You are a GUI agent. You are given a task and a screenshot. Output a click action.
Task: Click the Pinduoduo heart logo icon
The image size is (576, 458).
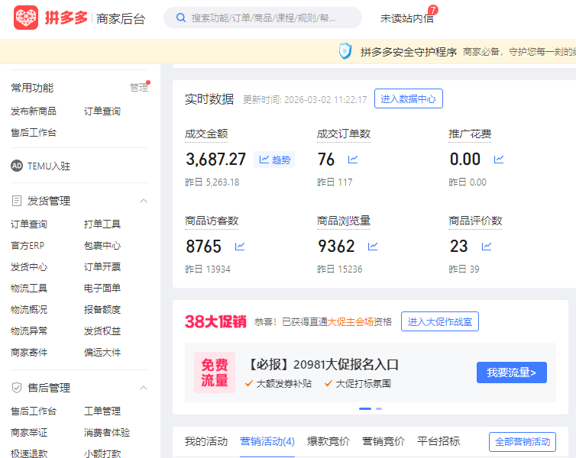pyautogui.click(x=26, y=18)
